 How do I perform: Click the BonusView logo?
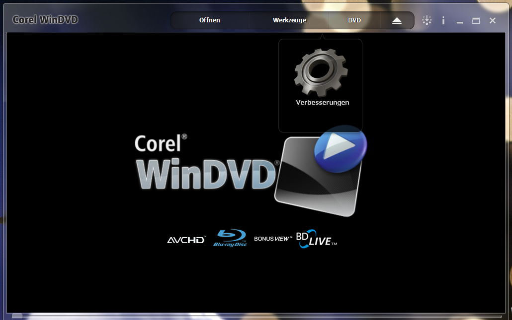(272, 239)
